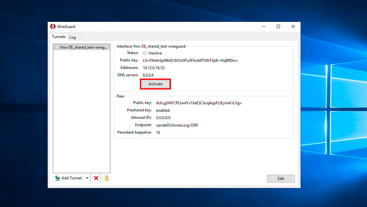This screenshot has width=367, height=207.
Task: Maximize the WireGuard window
Action: point(278,26)
